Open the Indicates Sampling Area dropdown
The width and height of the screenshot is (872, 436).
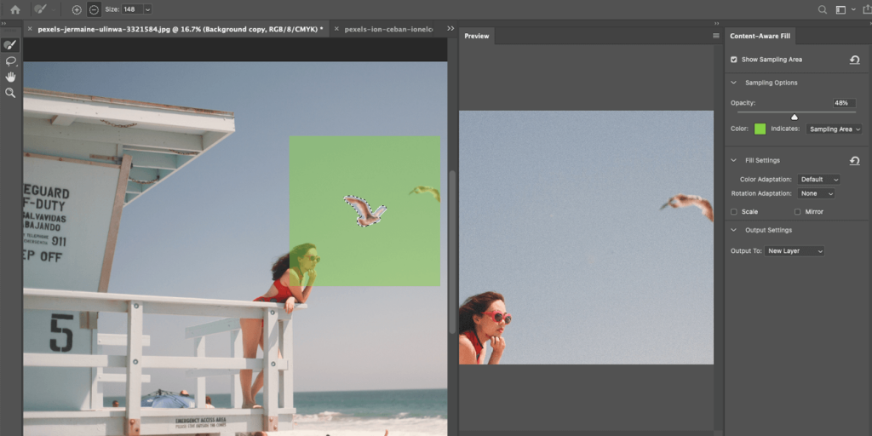tap(834, 129)
